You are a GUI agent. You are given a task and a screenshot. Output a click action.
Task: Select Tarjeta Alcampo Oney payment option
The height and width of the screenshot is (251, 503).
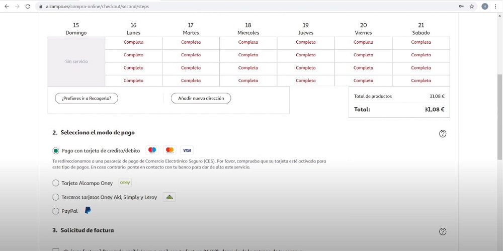coord(56,183)
